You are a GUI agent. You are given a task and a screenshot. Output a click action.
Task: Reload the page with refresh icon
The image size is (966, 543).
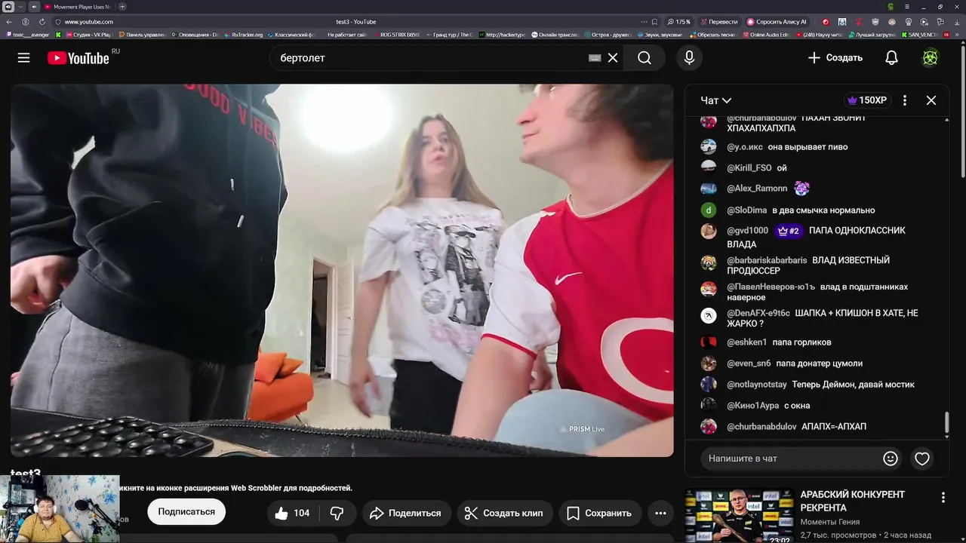click(42, 22)
